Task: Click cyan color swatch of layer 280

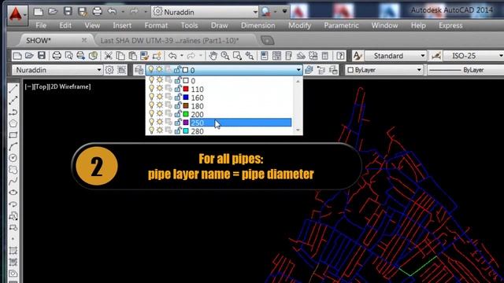Action: 186,130
